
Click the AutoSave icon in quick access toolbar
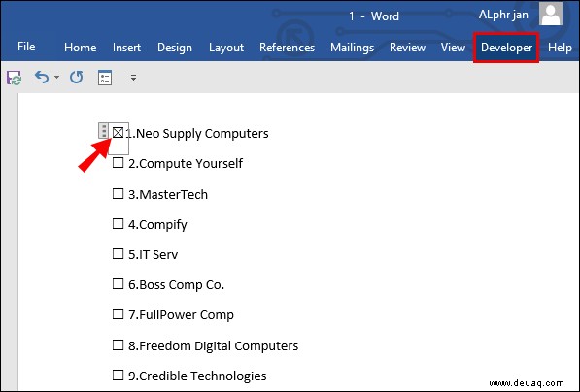(14, 78)
